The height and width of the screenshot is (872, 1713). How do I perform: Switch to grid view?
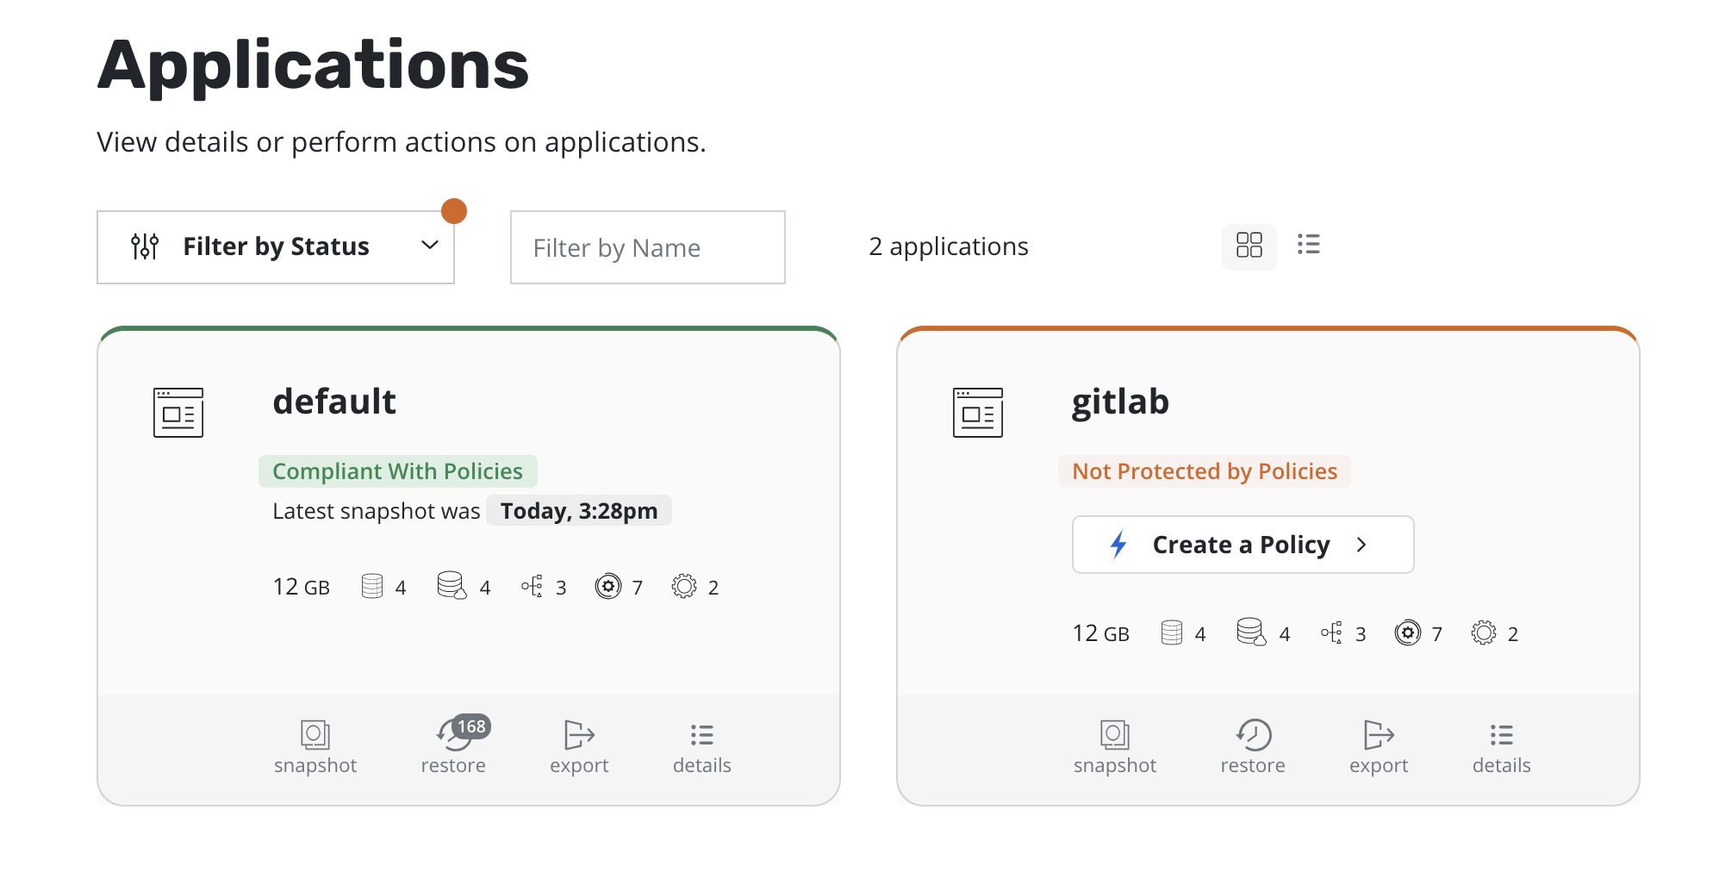(1249, 246)
